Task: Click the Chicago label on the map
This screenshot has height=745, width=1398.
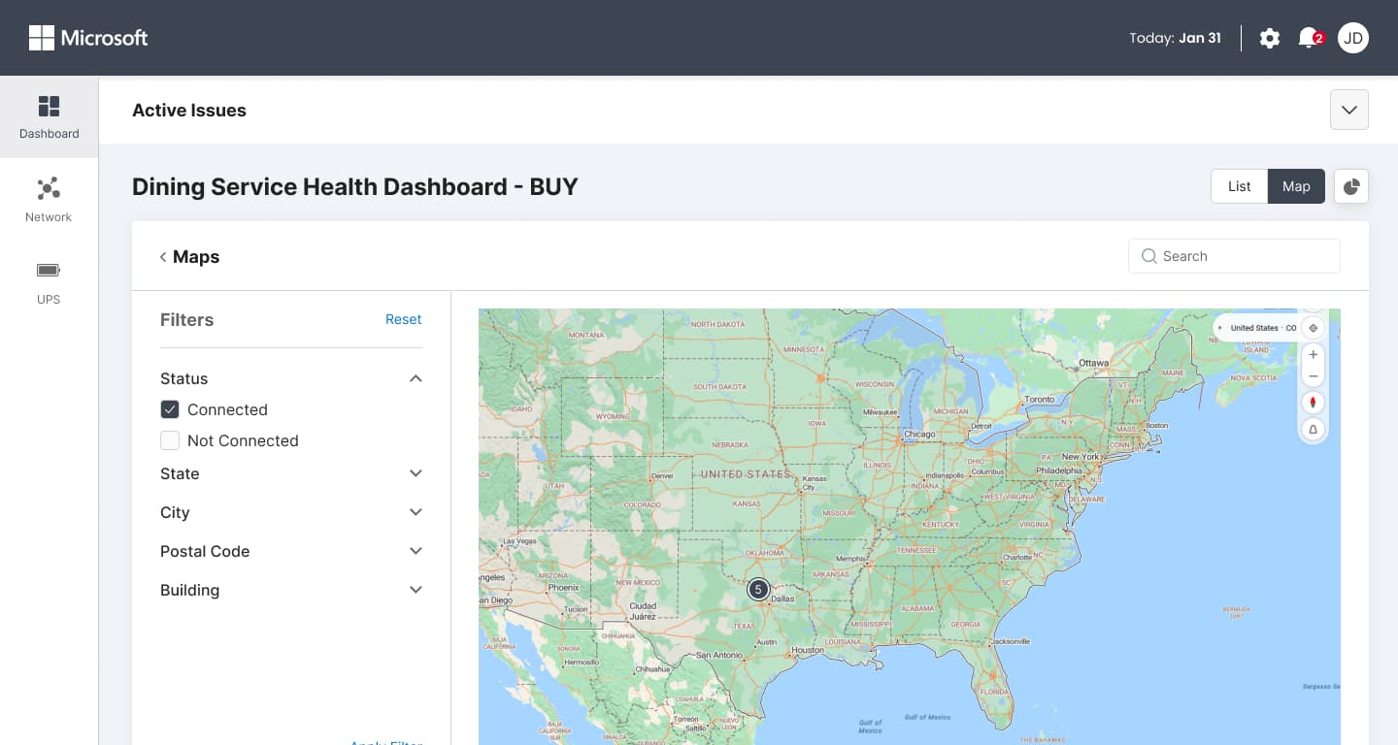Action: (x=919, y=435)
